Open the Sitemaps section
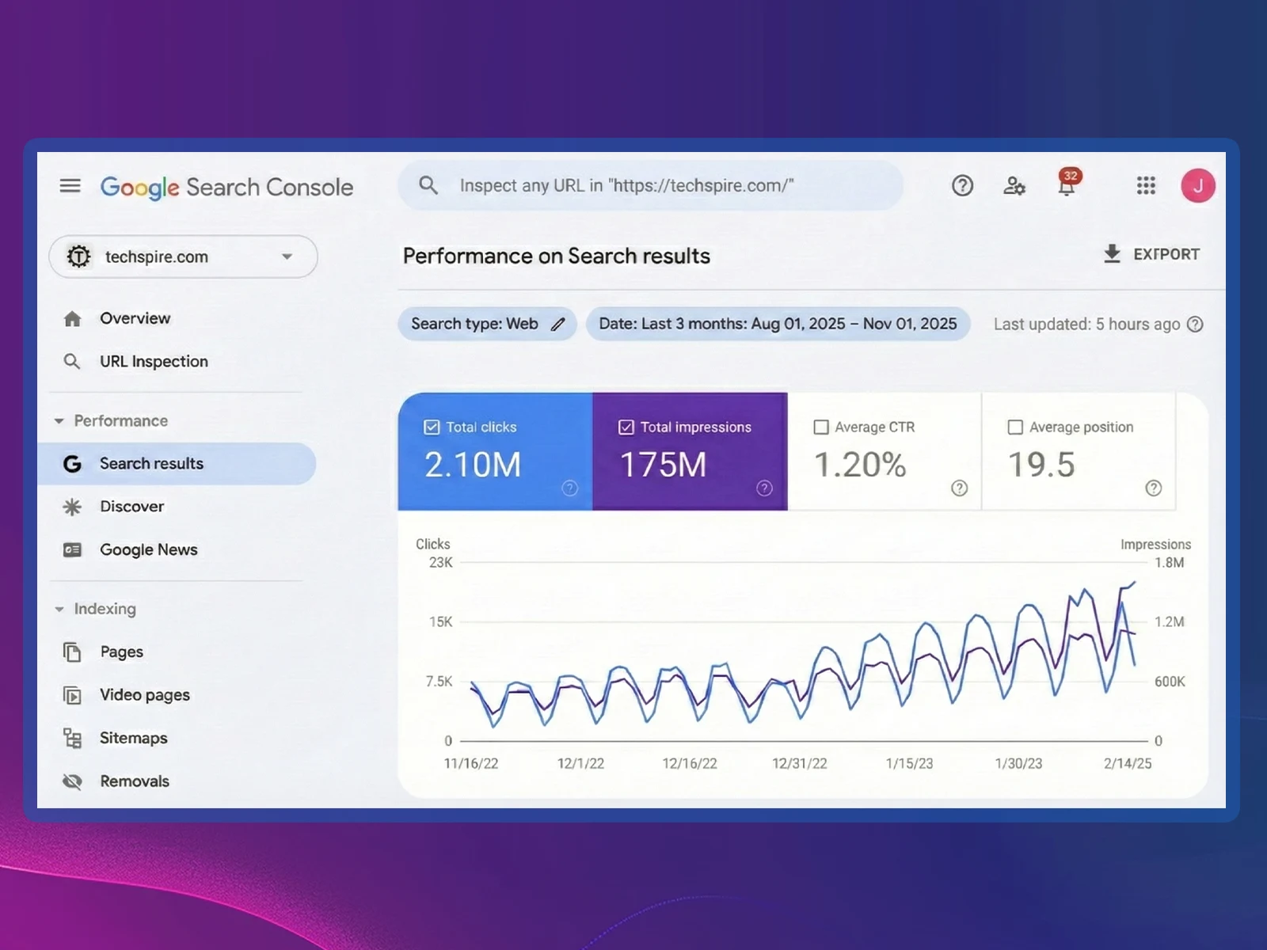Image resolution: width=1267 pixels, height=950 pixels. 133,738
